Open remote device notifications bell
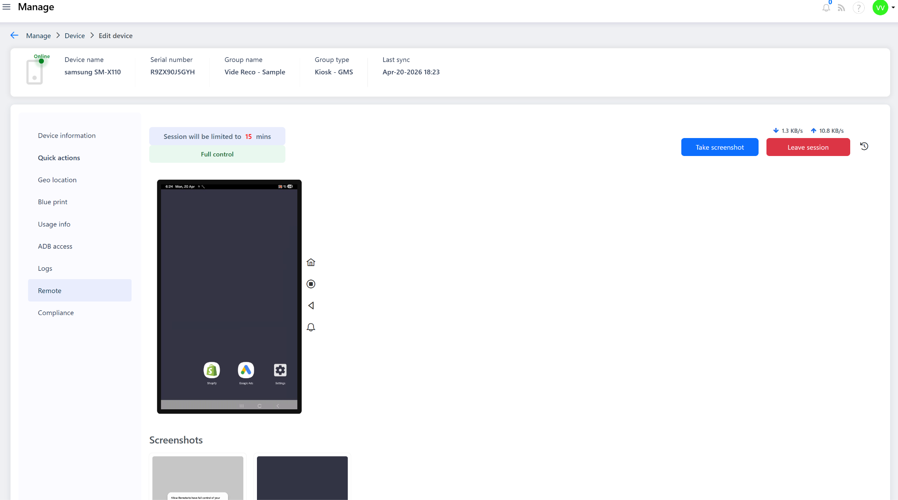Screen dimensions: 898x500 311,327
